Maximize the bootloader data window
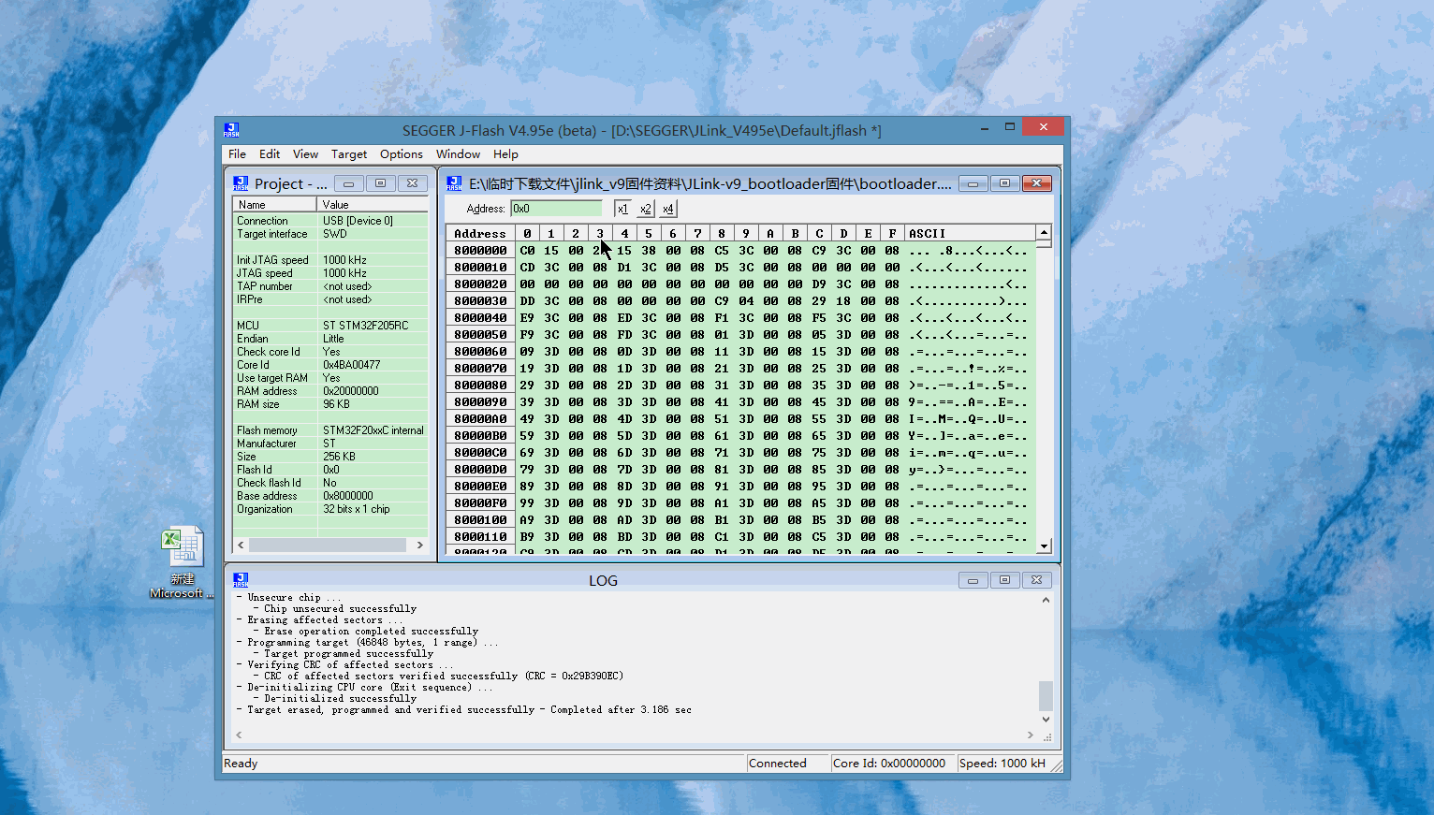The height and width of the screenshot is (815, 1434). 1004,183
